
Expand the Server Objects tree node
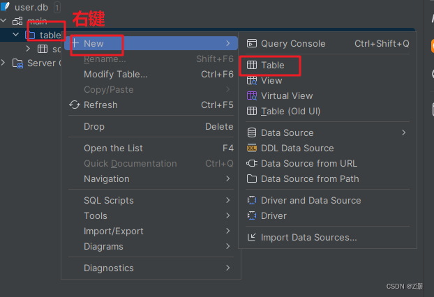coord(3,63)
